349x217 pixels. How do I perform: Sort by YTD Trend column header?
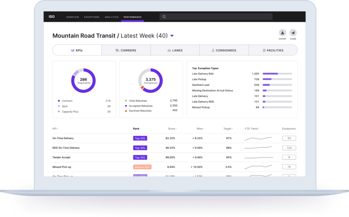(252, 129)
